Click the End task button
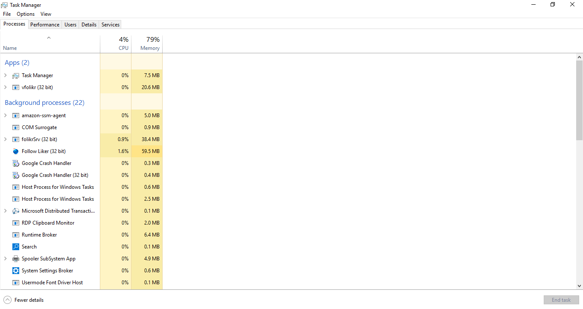The height and width of the screenshot is (309, 583). (x=561, y=300)
